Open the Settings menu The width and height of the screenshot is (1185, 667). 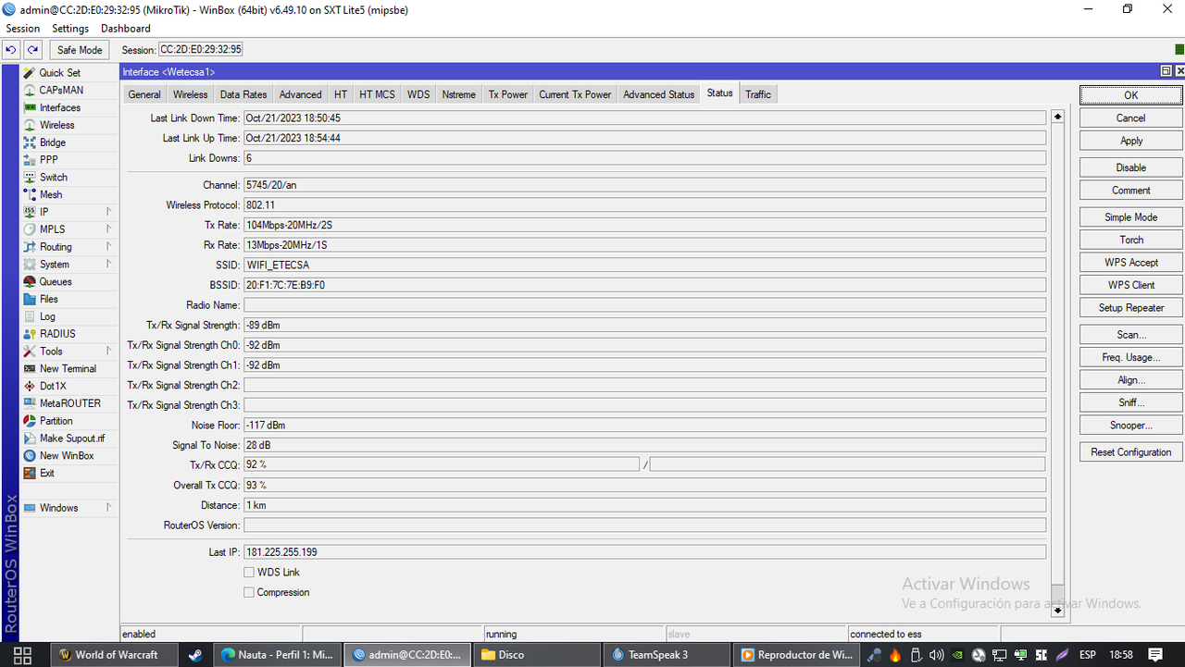tap(69, 28)
